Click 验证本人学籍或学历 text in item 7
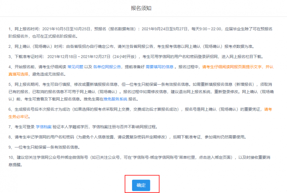The image size is (287, 193). [70, 127]
